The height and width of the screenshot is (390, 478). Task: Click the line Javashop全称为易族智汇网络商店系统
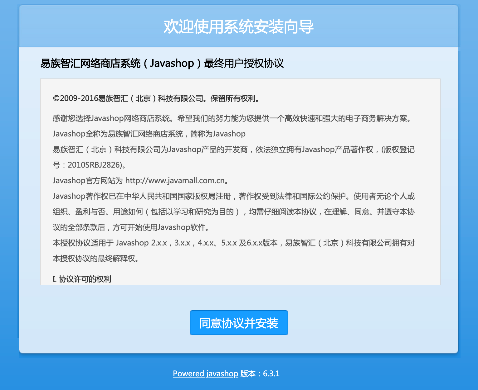[149, 134]
